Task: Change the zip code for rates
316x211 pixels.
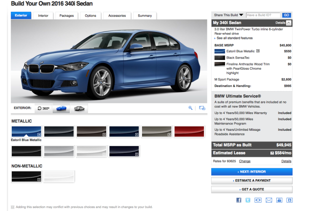Action: (x=245, y=161)
